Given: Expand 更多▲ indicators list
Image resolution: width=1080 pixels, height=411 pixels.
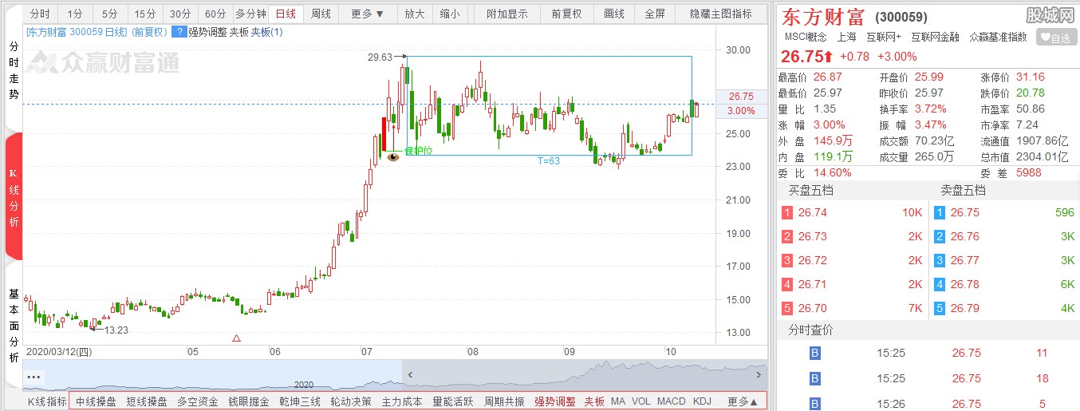Looking at the screenshot, I should point(743,401).
